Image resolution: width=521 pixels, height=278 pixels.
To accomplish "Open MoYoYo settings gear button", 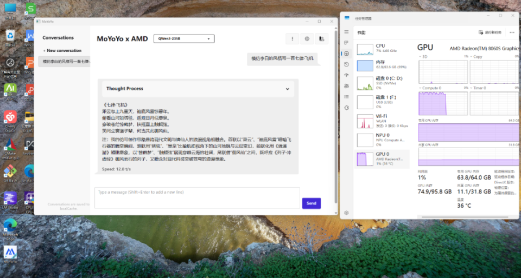I will point(307,39).
